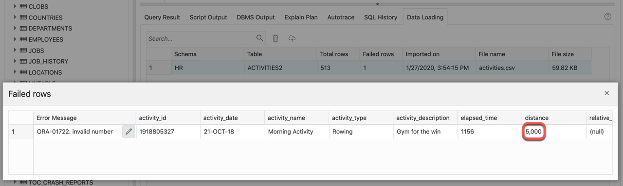Click the activity_id column header
The width and height of the screenshot is (623, 186).
tap(168, 118)
